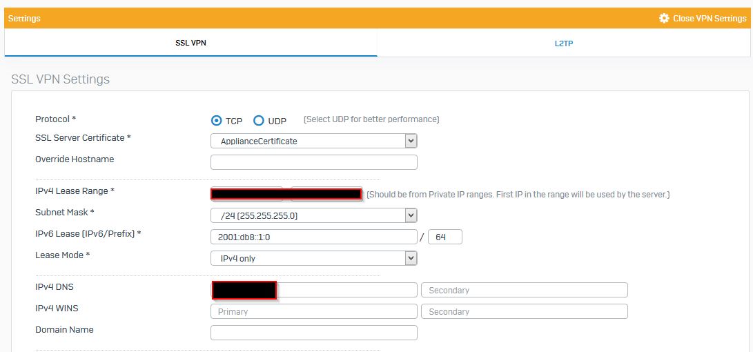The width and height of the screenshot is (753, 352).
Task: Click the IPv4 WINS Primary field
Action: coord(314,311)
